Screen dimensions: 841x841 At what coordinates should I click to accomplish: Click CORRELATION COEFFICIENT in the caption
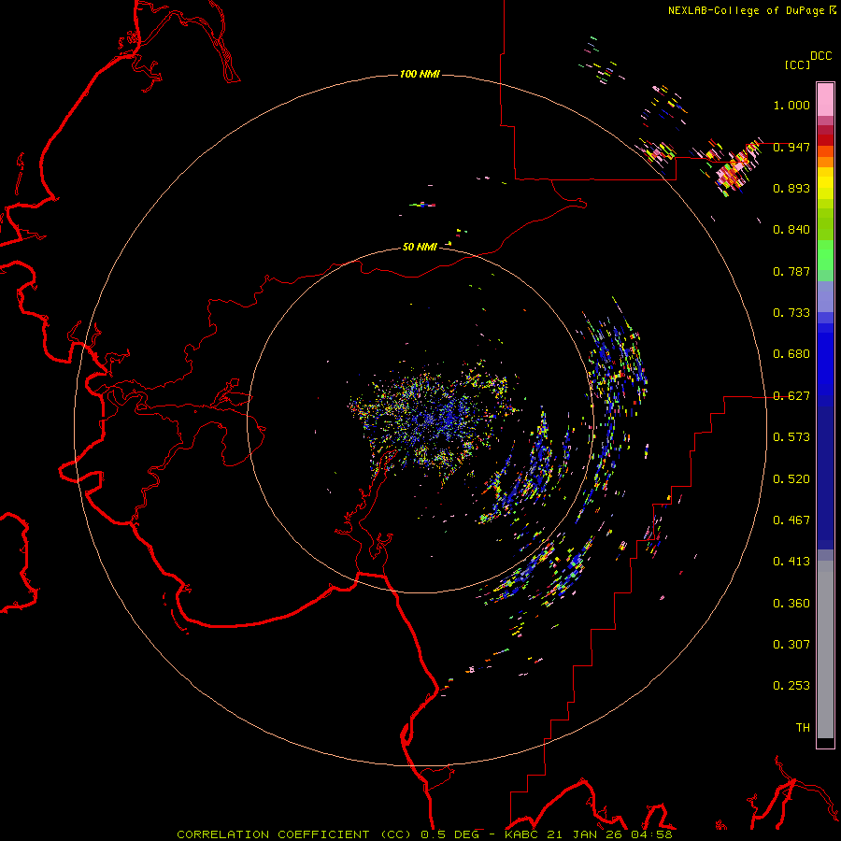[273, 834]
